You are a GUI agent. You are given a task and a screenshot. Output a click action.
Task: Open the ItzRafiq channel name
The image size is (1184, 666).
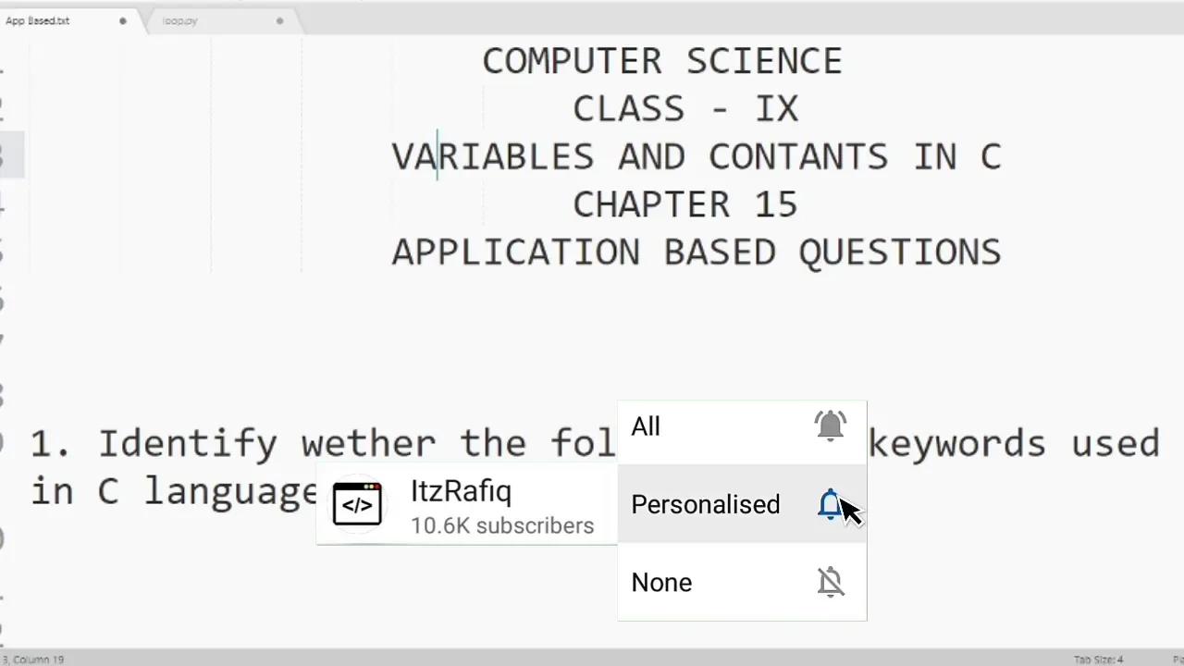coord(461,491)
